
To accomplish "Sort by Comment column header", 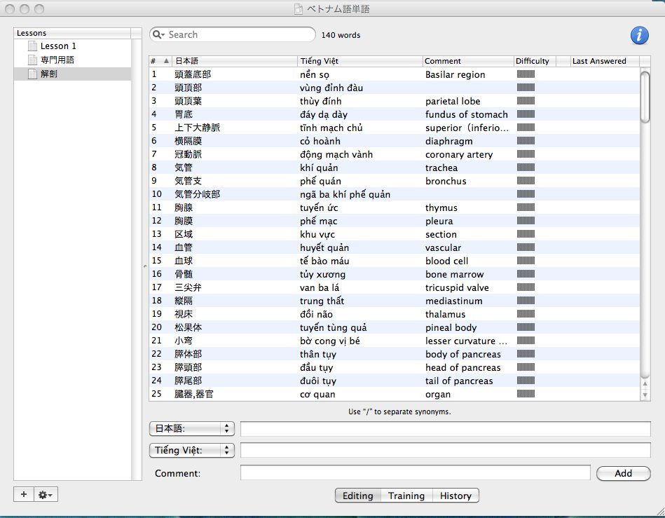I will click(x=468, y=61).
